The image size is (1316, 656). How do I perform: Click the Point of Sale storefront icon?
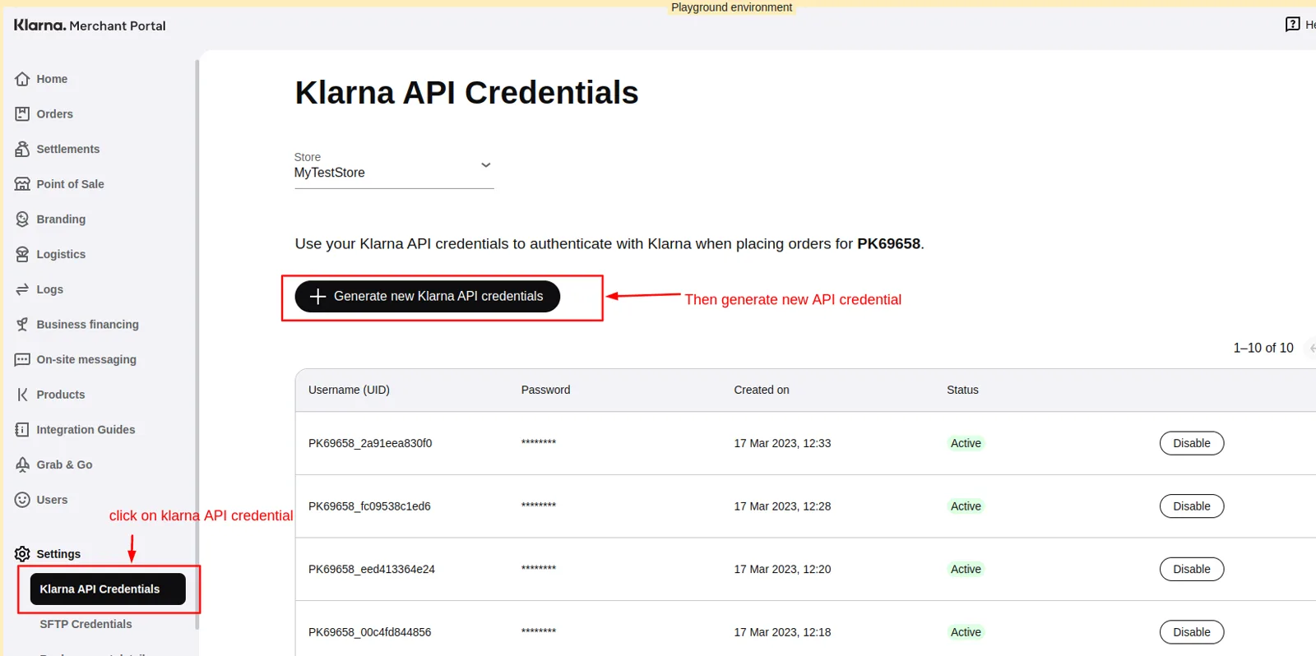(x=22, y=184)
